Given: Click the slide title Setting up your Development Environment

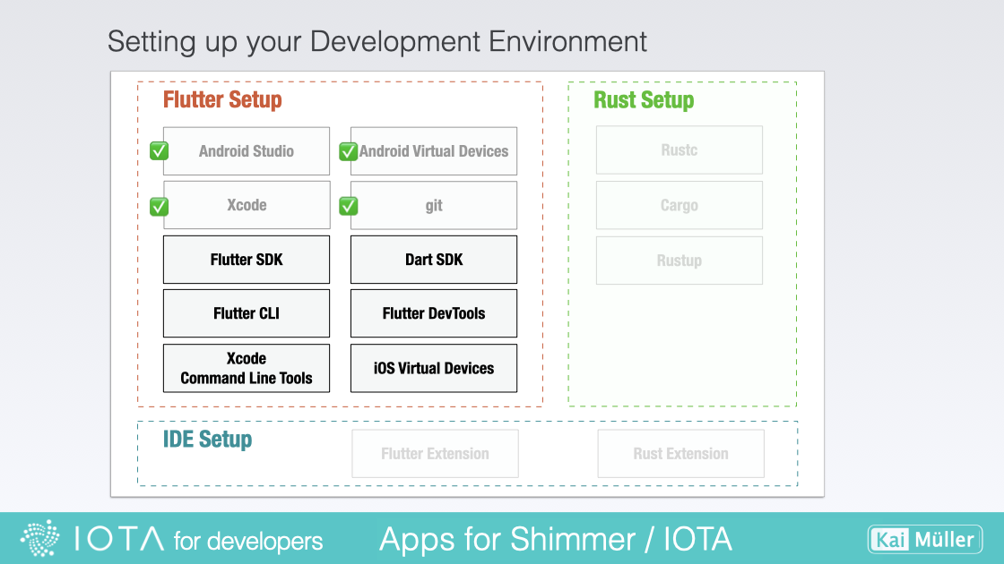Looking at the screenshot, I should click(x=377, y=42).
